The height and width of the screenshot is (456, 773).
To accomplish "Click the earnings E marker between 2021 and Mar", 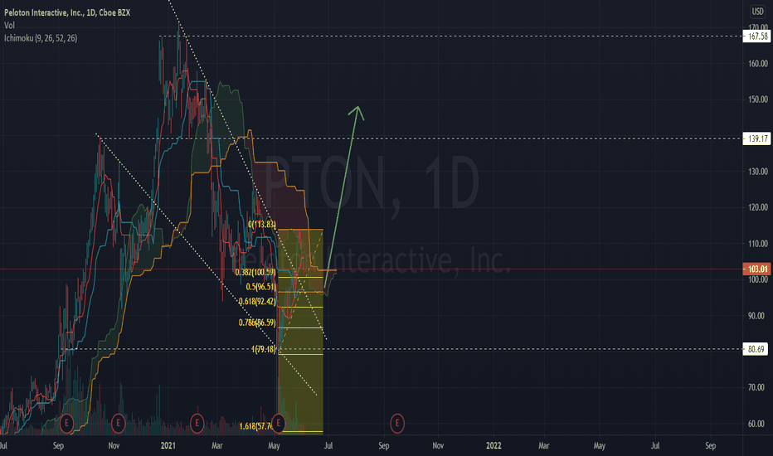I will (x=197, y=423).
